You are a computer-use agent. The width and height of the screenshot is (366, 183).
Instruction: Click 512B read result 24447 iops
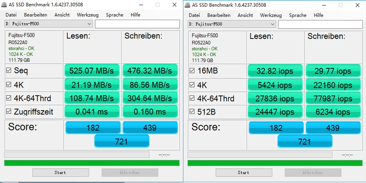tap(275, 112)
